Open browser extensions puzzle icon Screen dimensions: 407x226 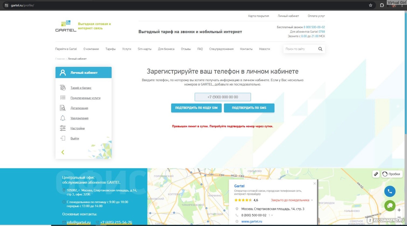(382, 5)
